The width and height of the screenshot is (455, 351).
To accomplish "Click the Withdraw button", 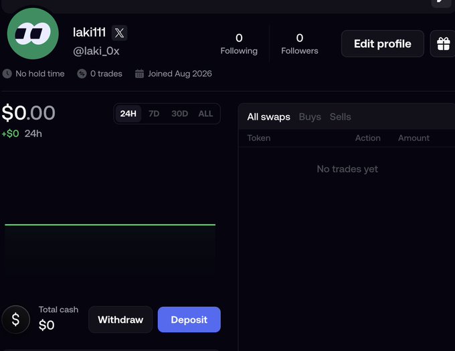I will coord(120,320).
